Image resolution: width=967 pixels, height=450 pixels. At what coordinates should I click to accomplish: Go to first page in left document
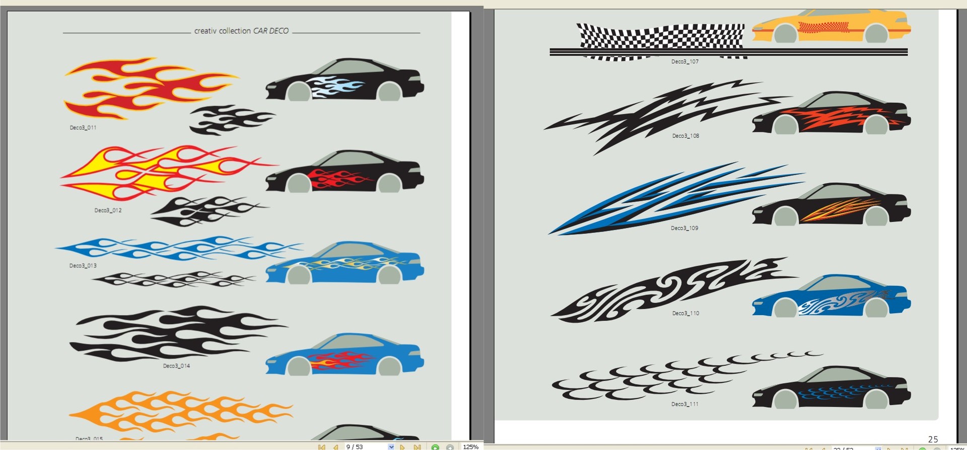pyautogui.click(x=321, y=447)
